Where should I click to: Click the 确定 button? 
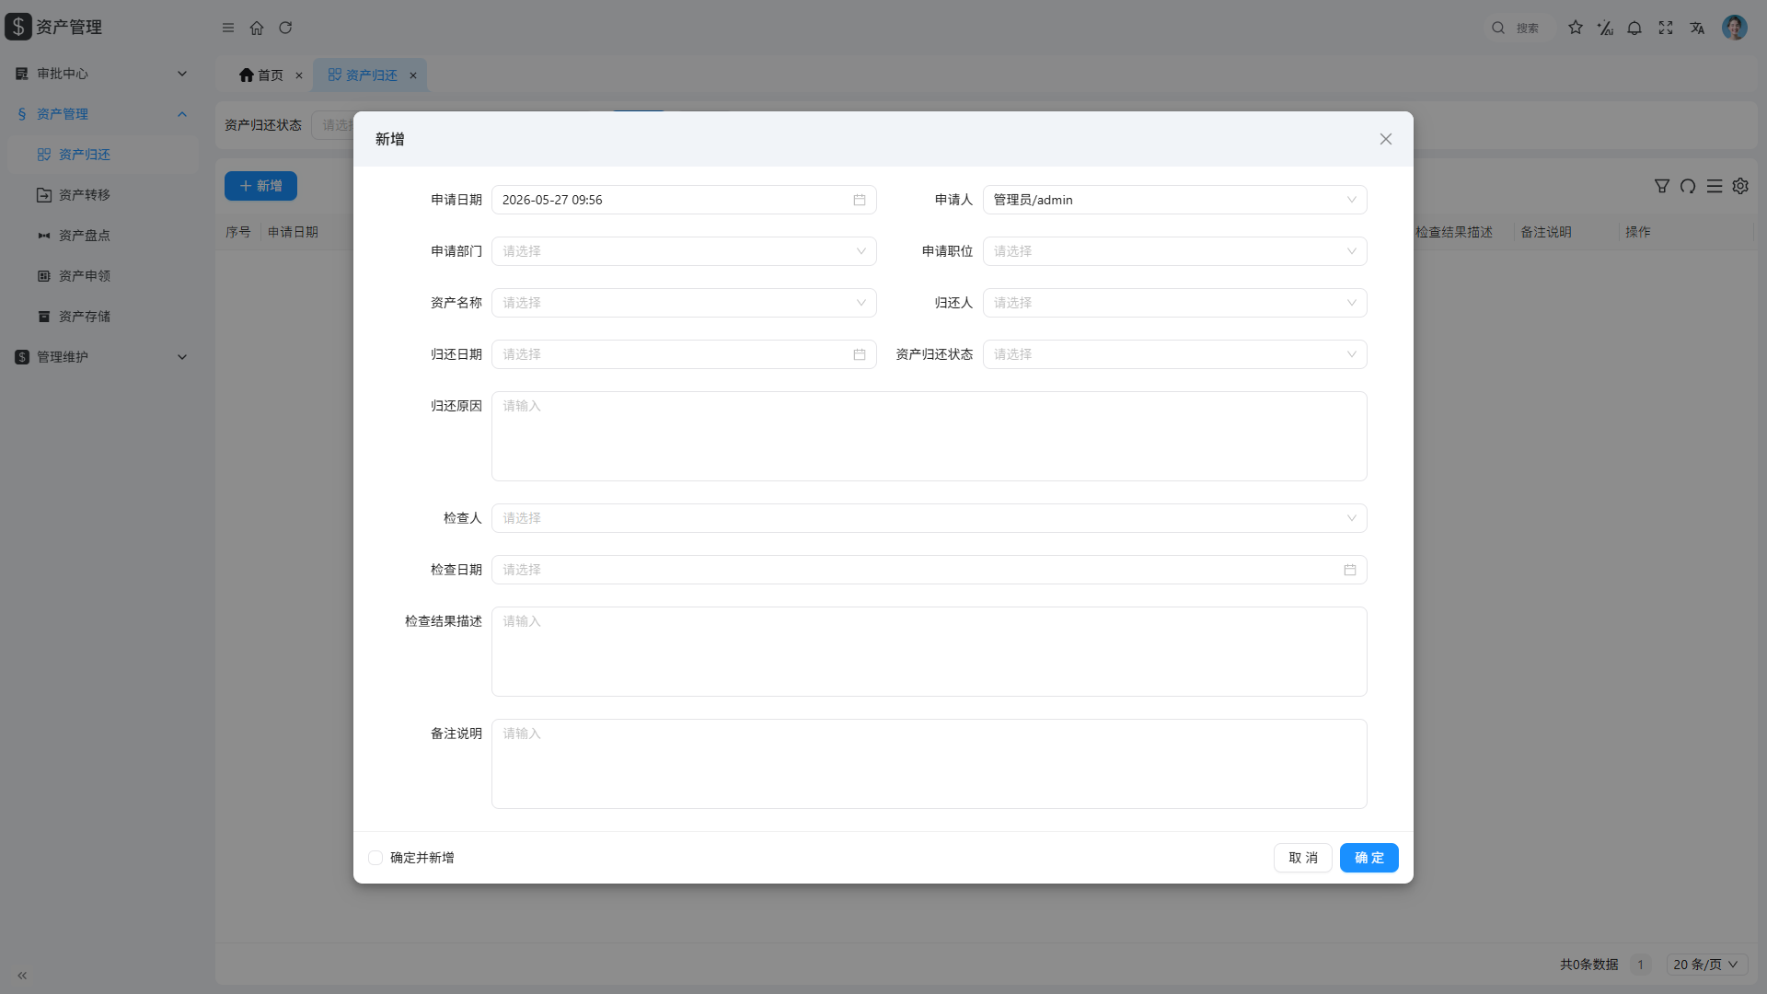1369,858
